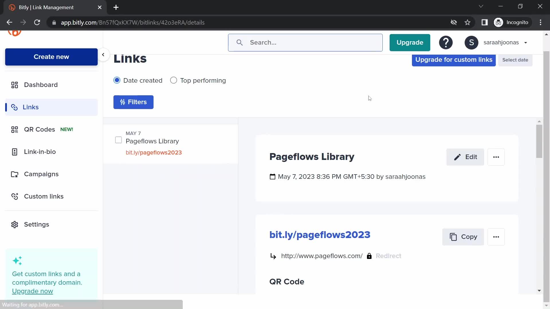Open Custom links section

click(44, 196)
